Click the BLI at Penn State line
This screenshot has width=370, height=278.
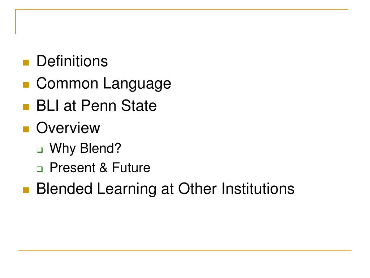96,105
